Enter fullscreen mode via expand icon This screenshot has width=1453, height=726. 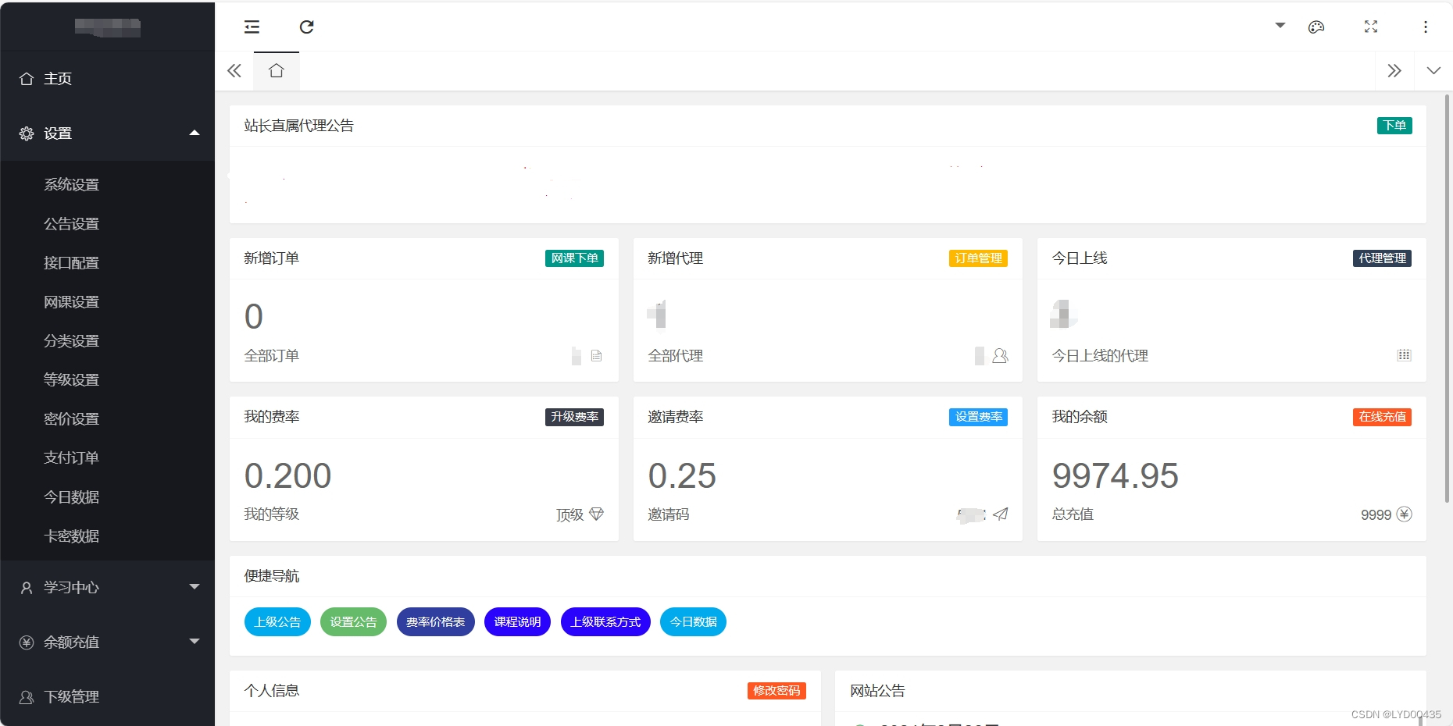[x=1371, y=27]
